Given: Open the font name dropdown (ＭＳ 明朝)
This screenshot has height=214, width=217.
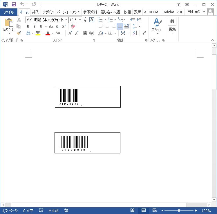Looking at the screenshot, I should click(x=66, y=20).
